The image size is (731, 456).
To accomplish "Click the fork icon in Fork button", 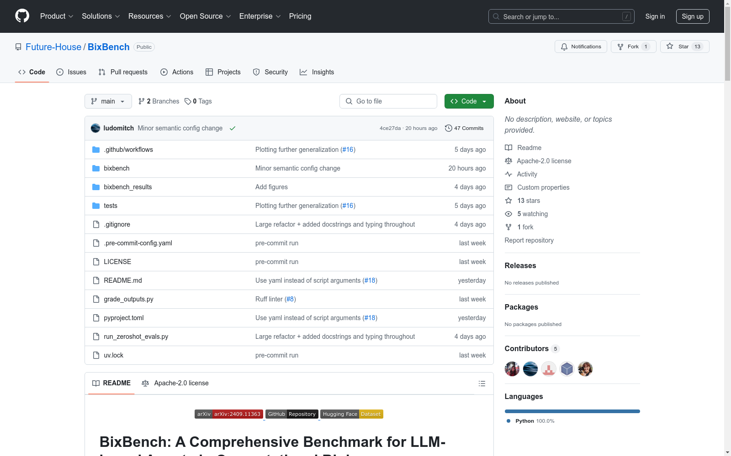I will point(620,47).
